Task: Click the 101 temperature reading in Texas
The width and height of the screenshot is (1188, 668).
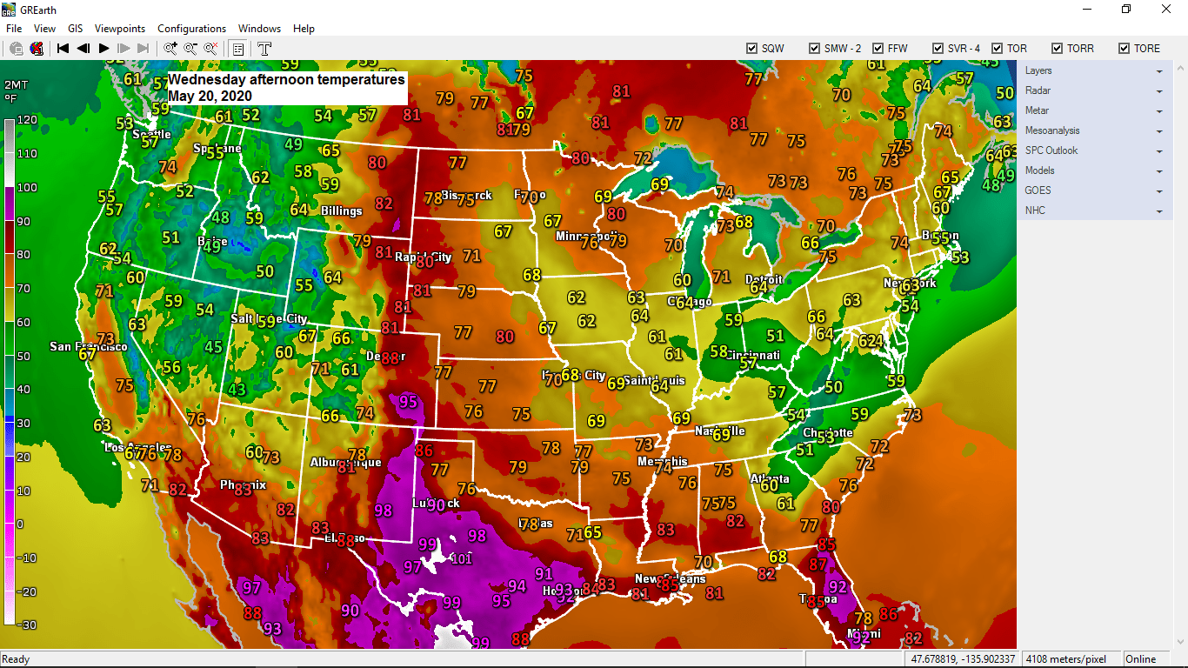Action: [x=461, y=558]
